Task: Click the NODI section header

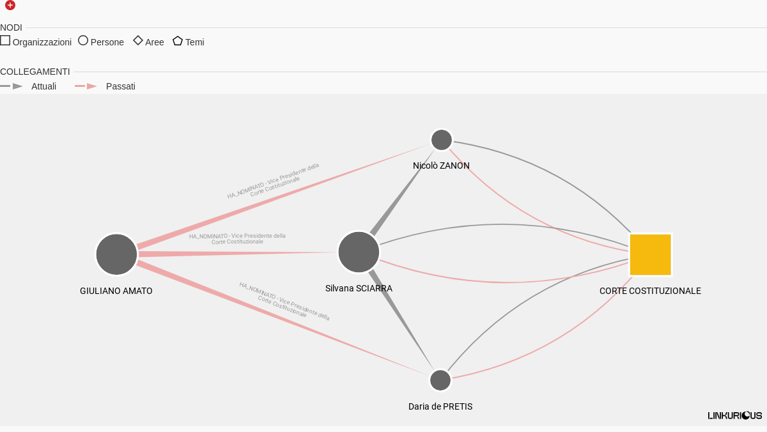Action: [x=11, y=27]
